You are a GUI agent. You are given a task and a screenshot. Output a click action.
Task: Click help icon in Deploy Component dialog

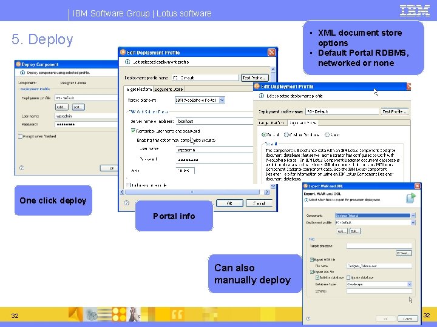[21, 168]
